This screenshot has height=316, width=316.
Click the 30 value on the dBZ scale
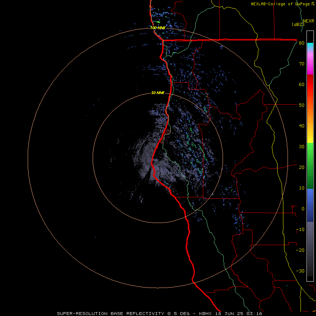(302, 147)
